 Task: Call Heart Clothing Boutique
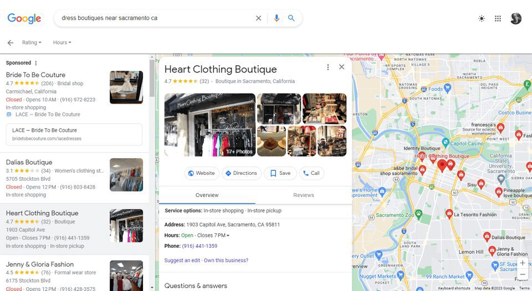point(311,173)
